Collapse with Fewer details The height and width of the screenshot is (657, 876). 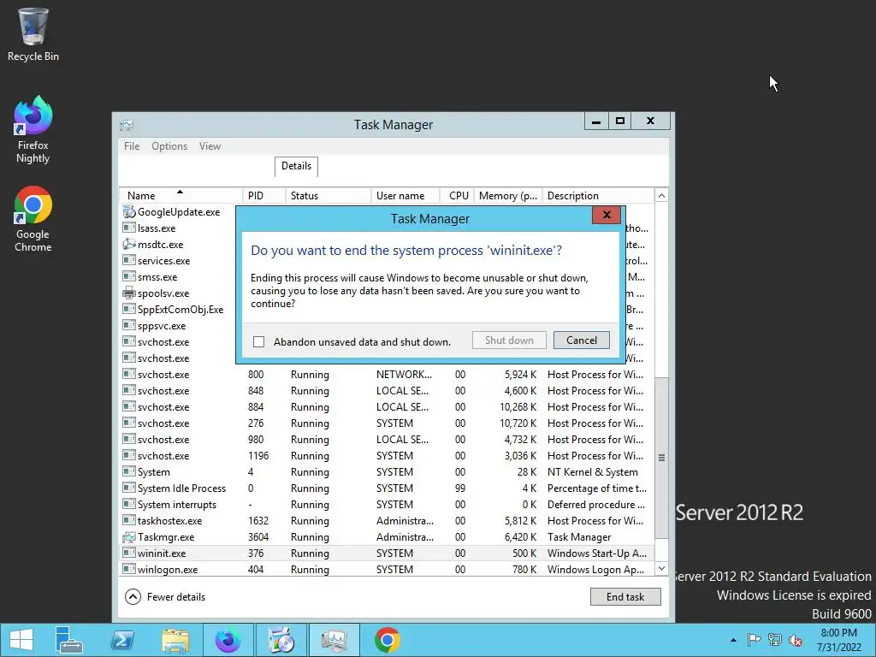165,596
